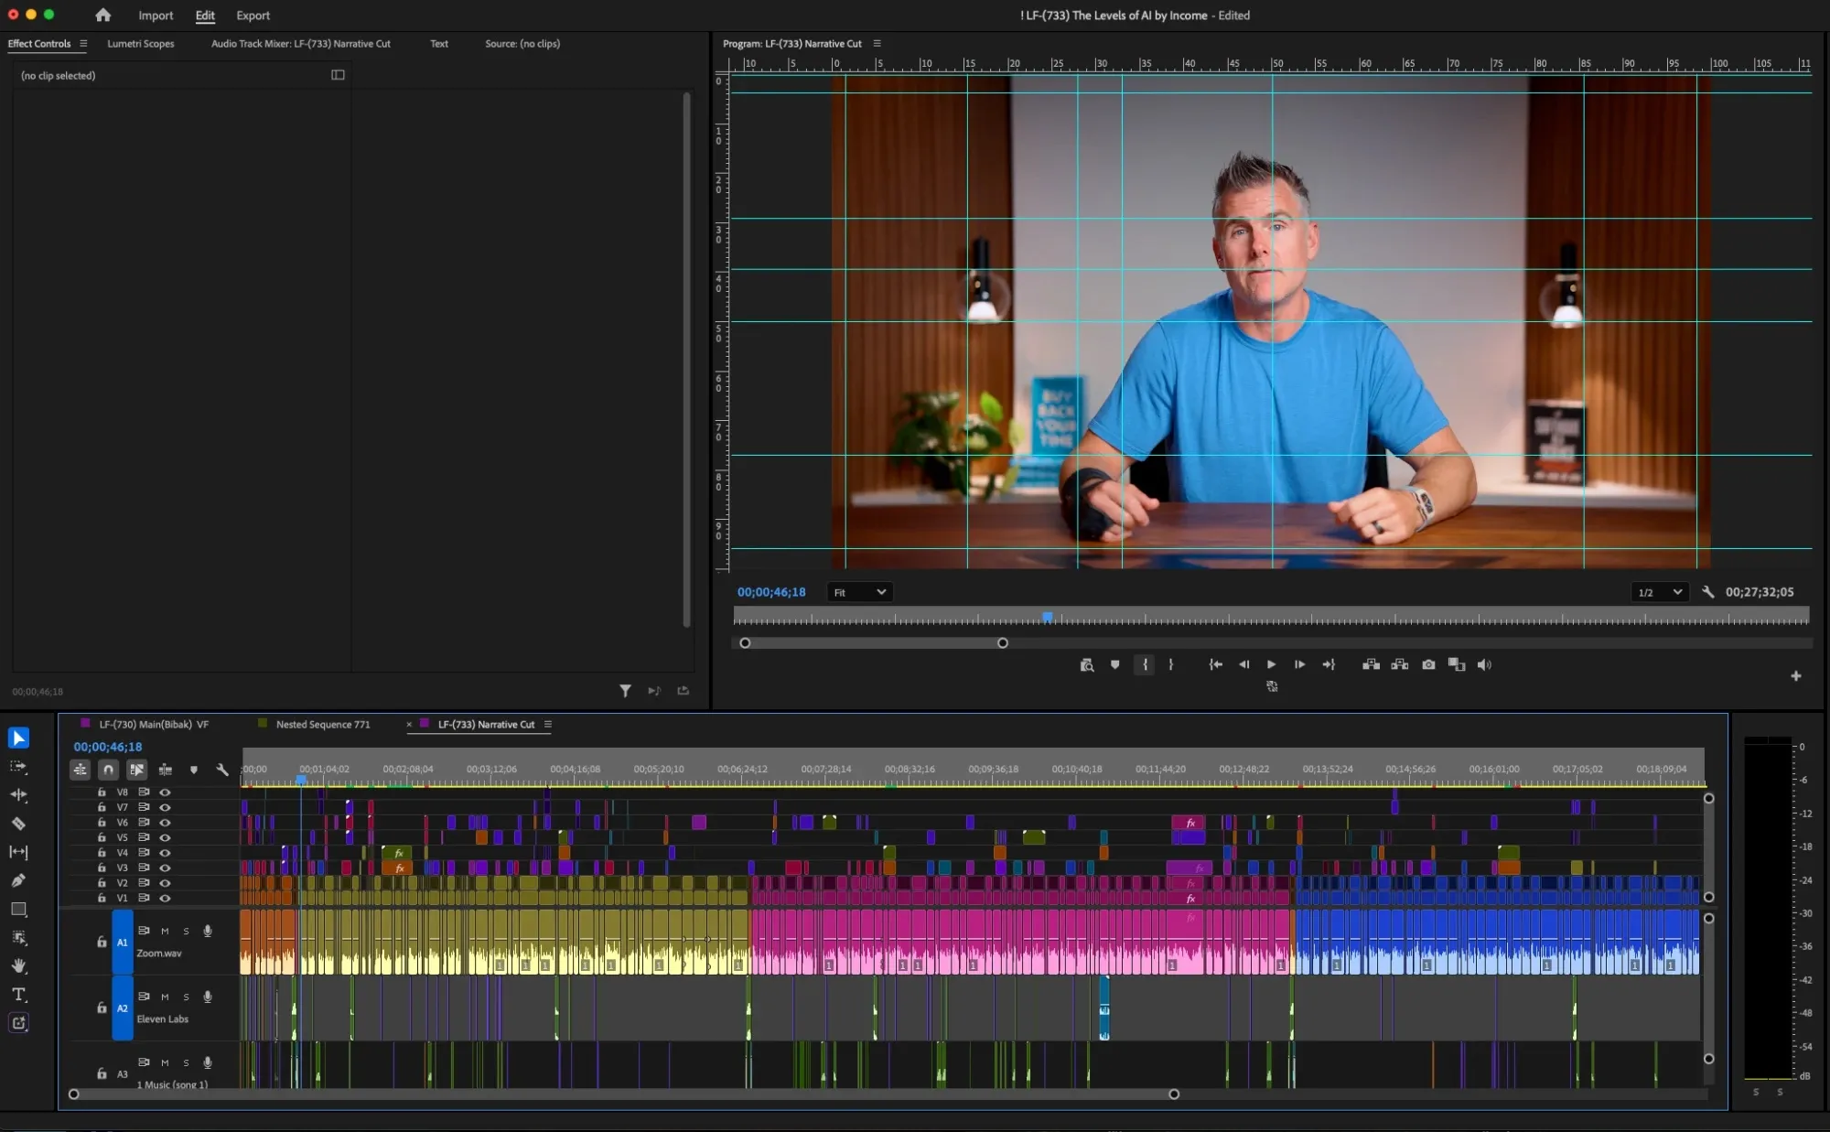Open the 1/2 playback resolution dropdown
Screen dimensions: 1830x1132
point(1659,592)
